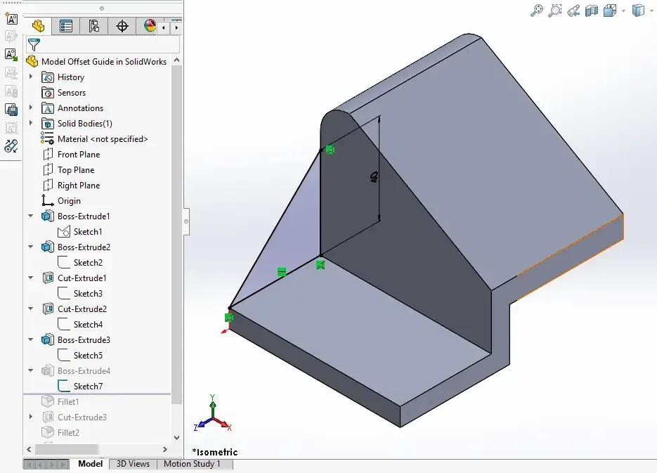Click the View Orientation cube icon
This screenshot has height=473, width=657.
610,11
